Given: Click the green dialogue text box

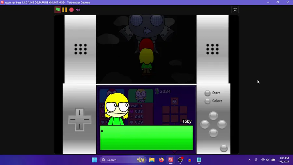Looking at the screenshot, I should [146, 138].
